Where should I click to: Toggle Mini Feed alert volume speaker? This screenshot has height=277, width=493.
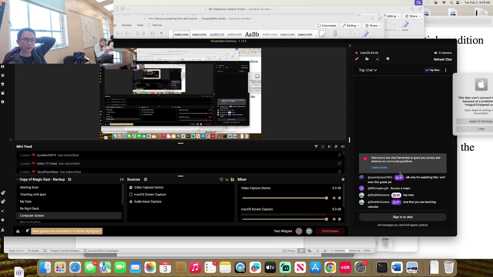pos(343,147)
